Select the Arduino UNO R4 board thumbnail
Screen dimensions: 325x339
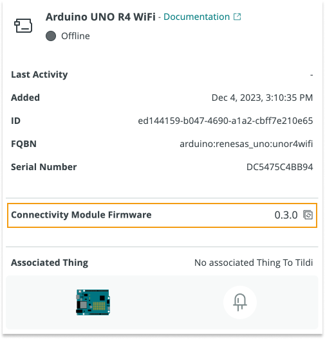pos(93,302)
